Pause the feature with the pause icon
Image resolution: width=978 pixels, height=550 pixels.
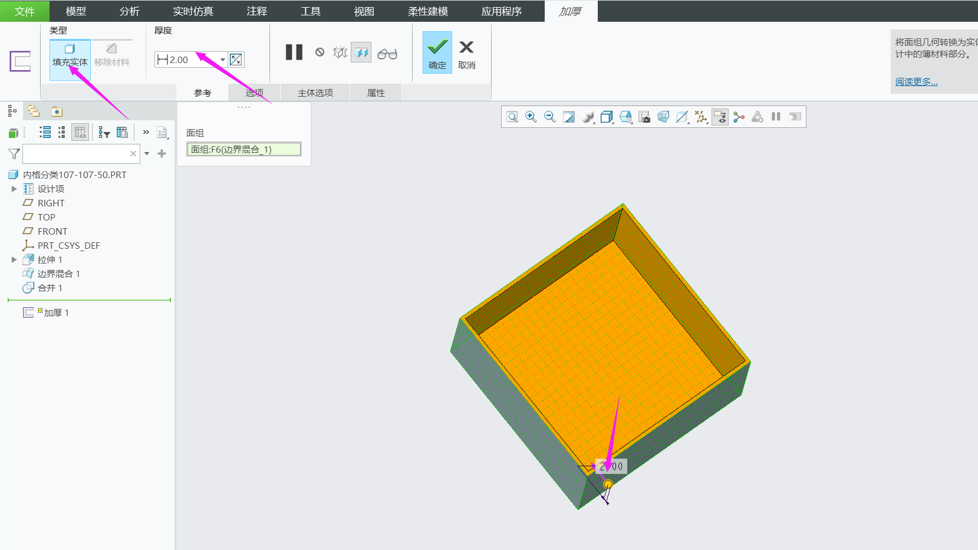(294, 52)
